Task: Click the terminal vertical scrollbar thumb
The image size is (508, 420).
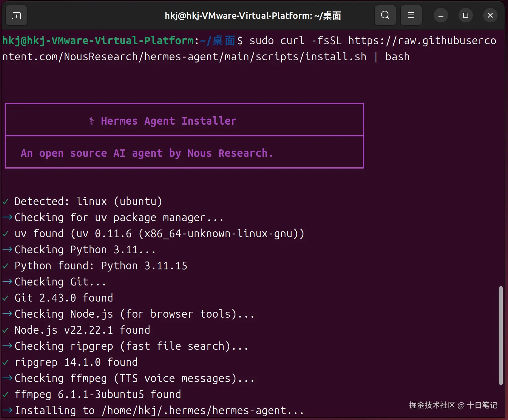Action: (x=501, y=336)
